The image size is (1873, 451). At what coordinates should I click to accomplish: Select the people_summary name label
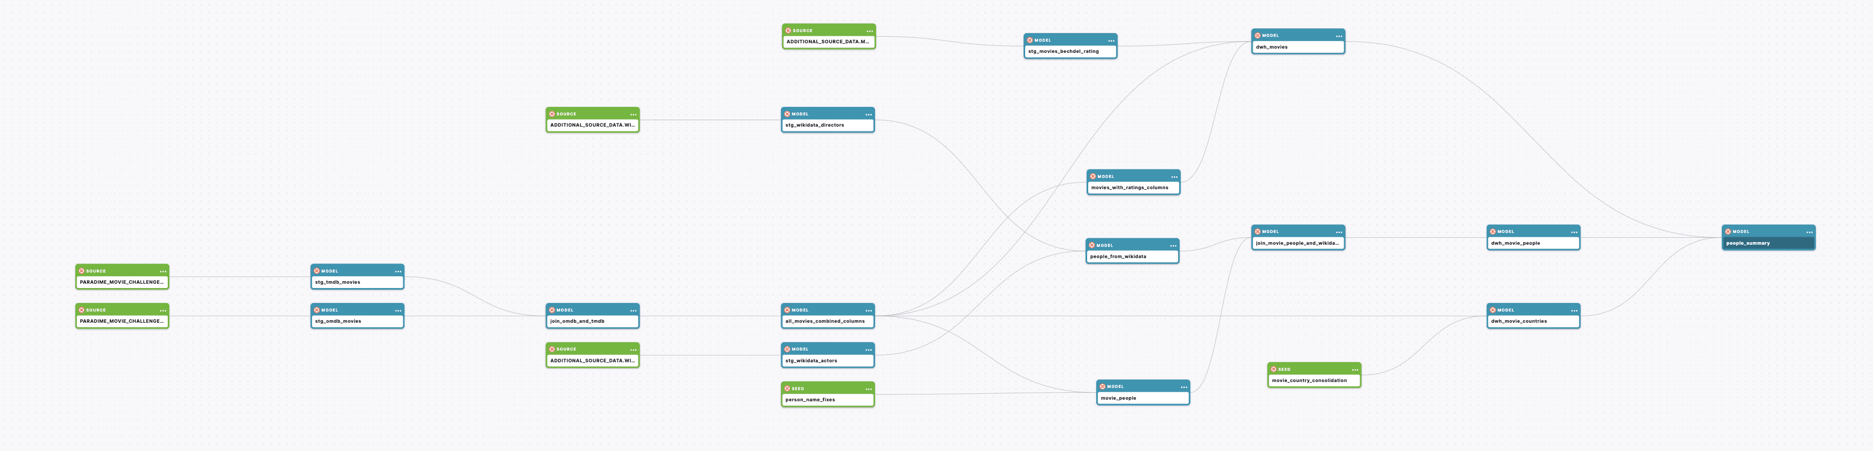[1748, 244]
